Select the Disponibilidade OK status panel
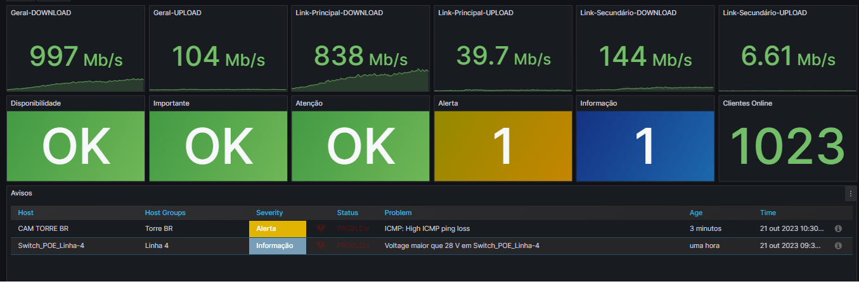Screen dimensions: 859x291 [x=75, y=145]
